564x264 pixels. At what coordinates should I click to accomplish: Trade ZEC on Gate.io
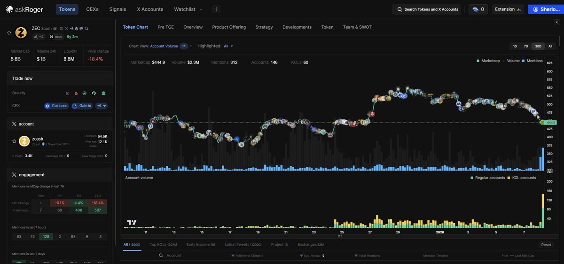(82, 106)
